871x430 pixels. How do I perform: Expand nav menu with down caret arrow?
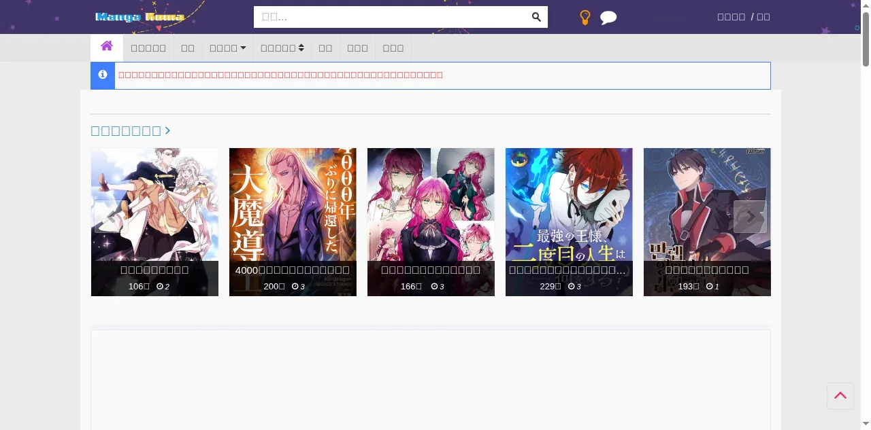point(228,48)
